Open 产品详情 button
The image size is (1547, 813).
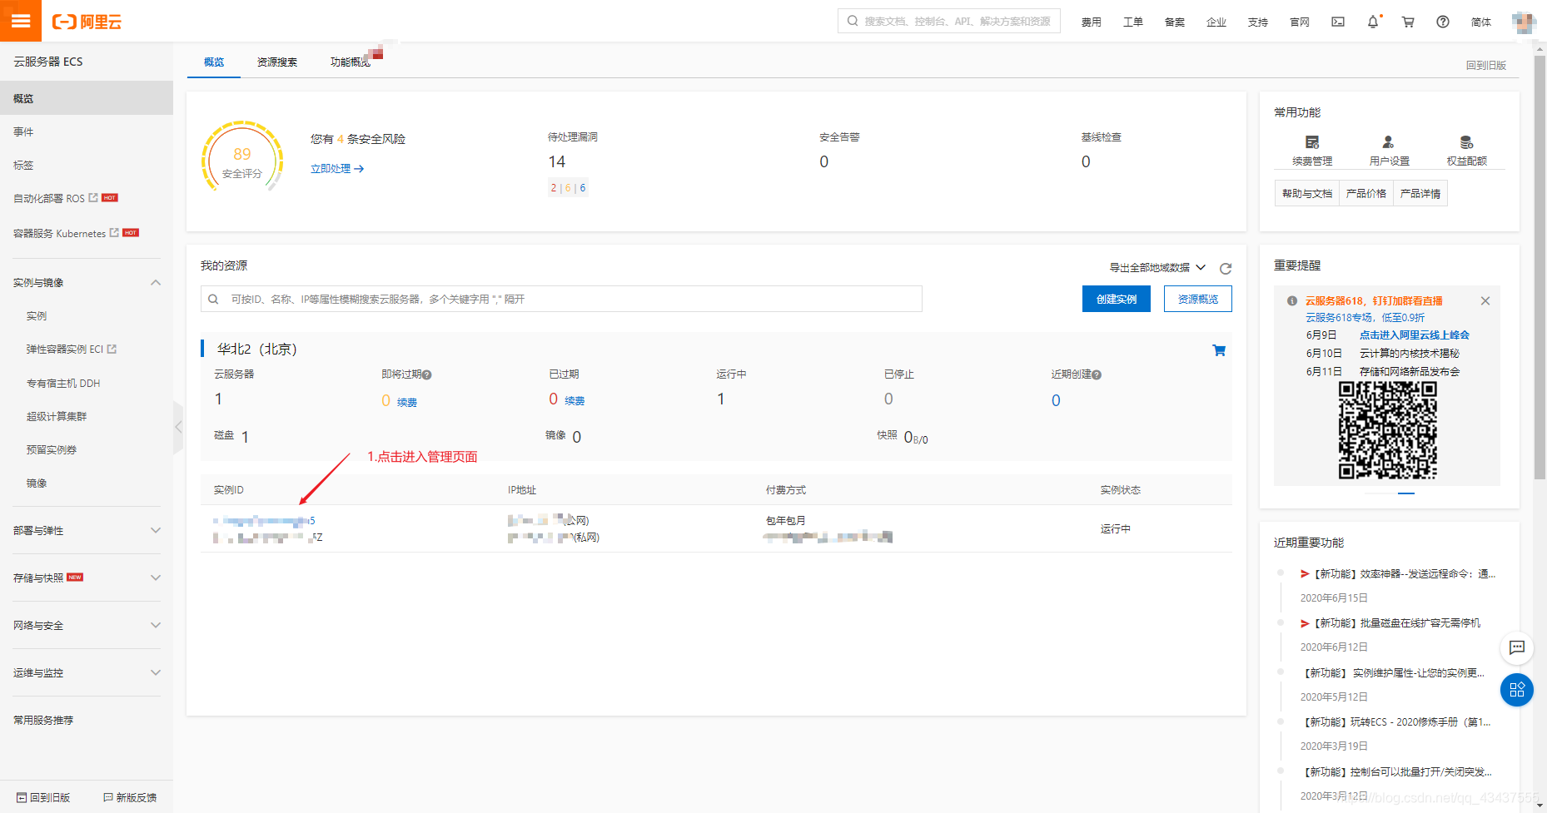[1420, 193]
